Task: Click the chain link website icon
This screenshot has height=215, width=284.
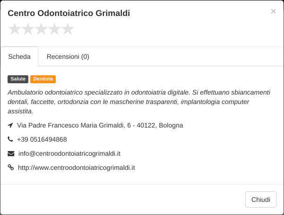Action: (11, 167)
